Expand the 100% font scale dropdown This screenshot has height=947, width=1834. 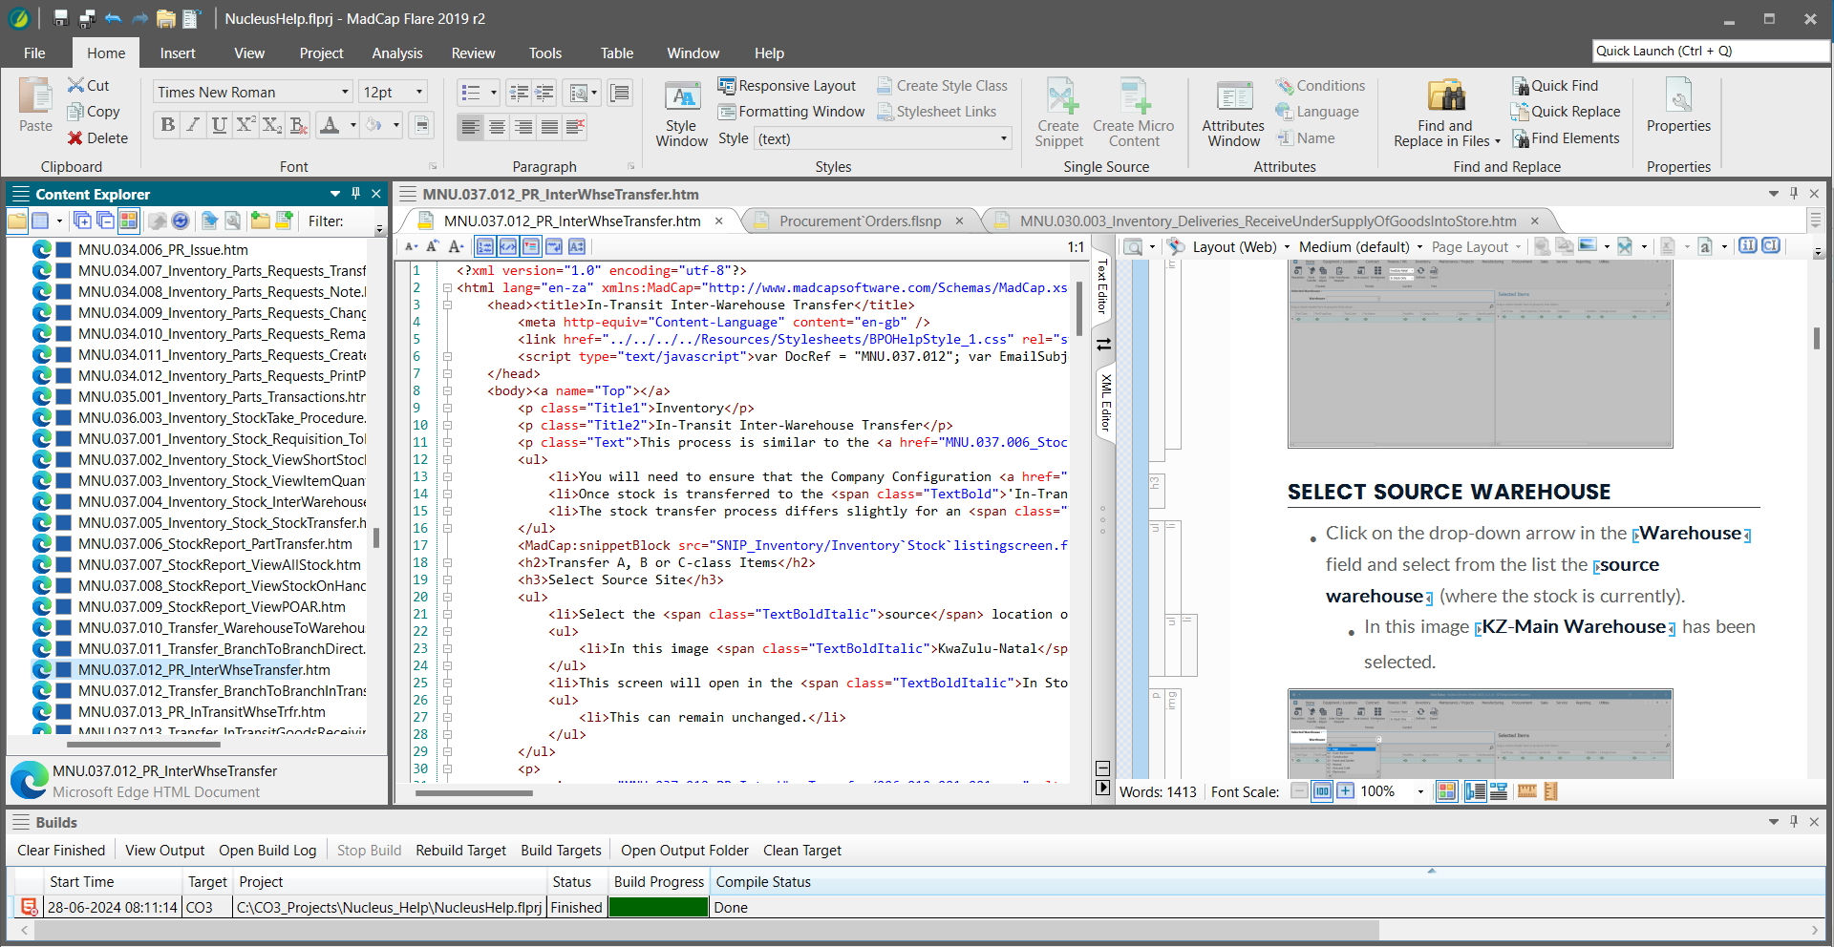point(1419,791)
